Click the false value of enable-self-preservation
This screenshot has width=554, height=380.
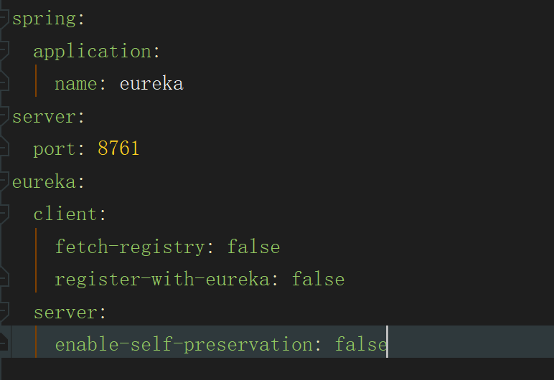(360, 345)
